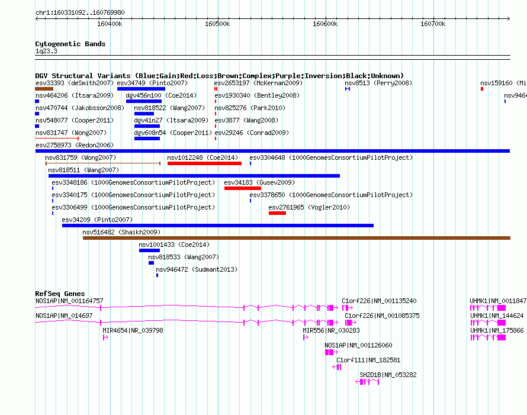Open the NOS1AP|NM_001164757 gene label
The height and width of the screenshot is (415, 527).
[69, 301]
